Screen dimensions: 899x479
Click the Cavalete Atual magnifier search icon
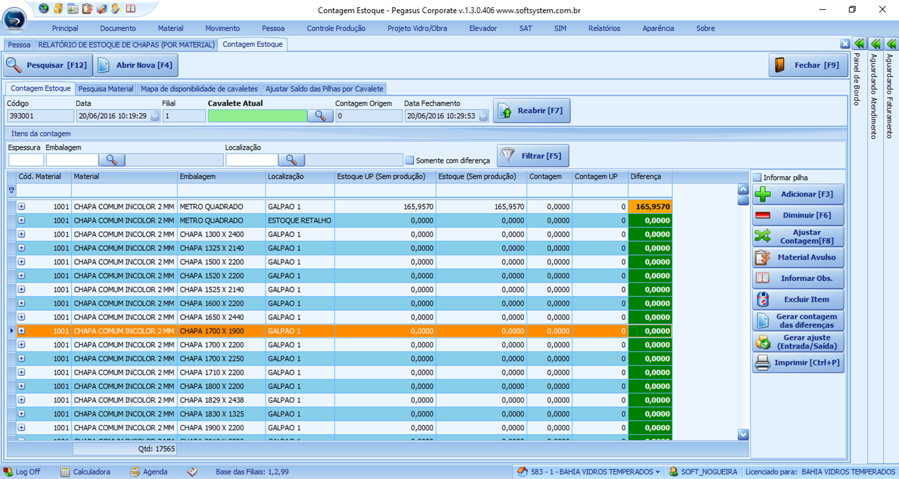coord(320,116)
